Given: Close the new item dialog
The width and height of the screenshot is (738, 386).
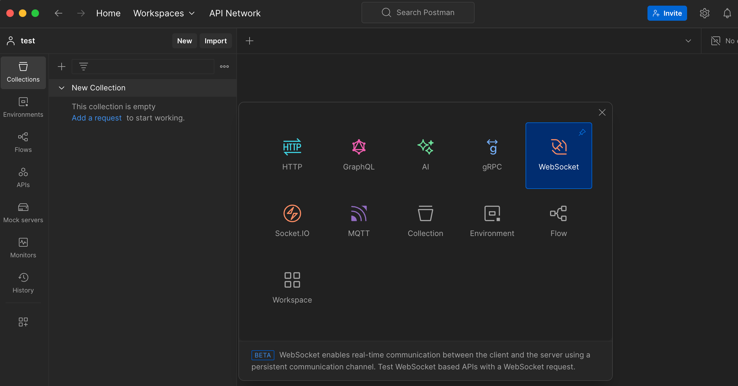Looking at the screenshot, I should [602, 112].
